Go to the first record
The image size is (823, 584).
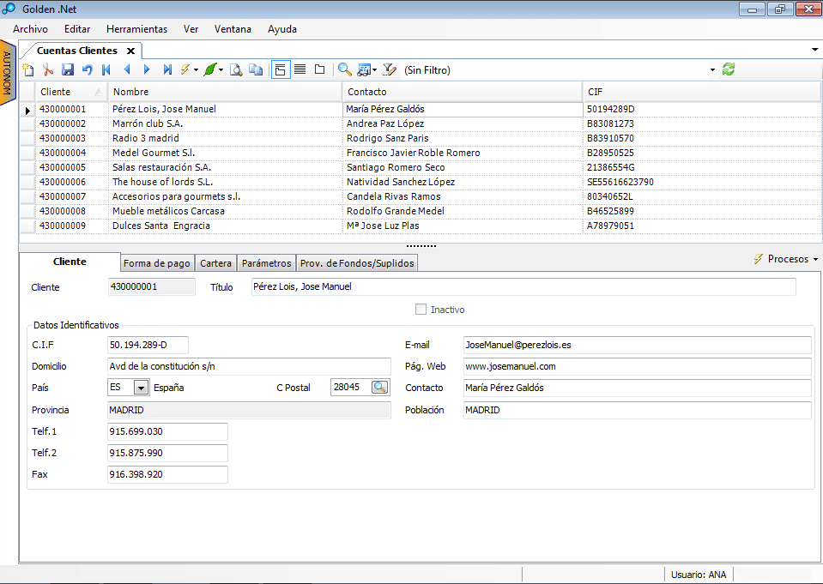point(106,70)
